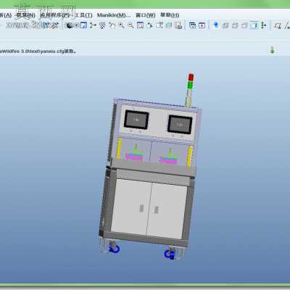The width and height of the screenshot is (290, 290).
Task: Click the dark sphere icon in the toolbar
Action: point(70,25)
